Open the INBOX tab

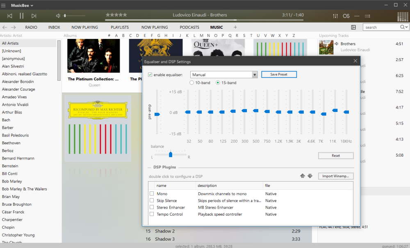click(x=54, y=27)
